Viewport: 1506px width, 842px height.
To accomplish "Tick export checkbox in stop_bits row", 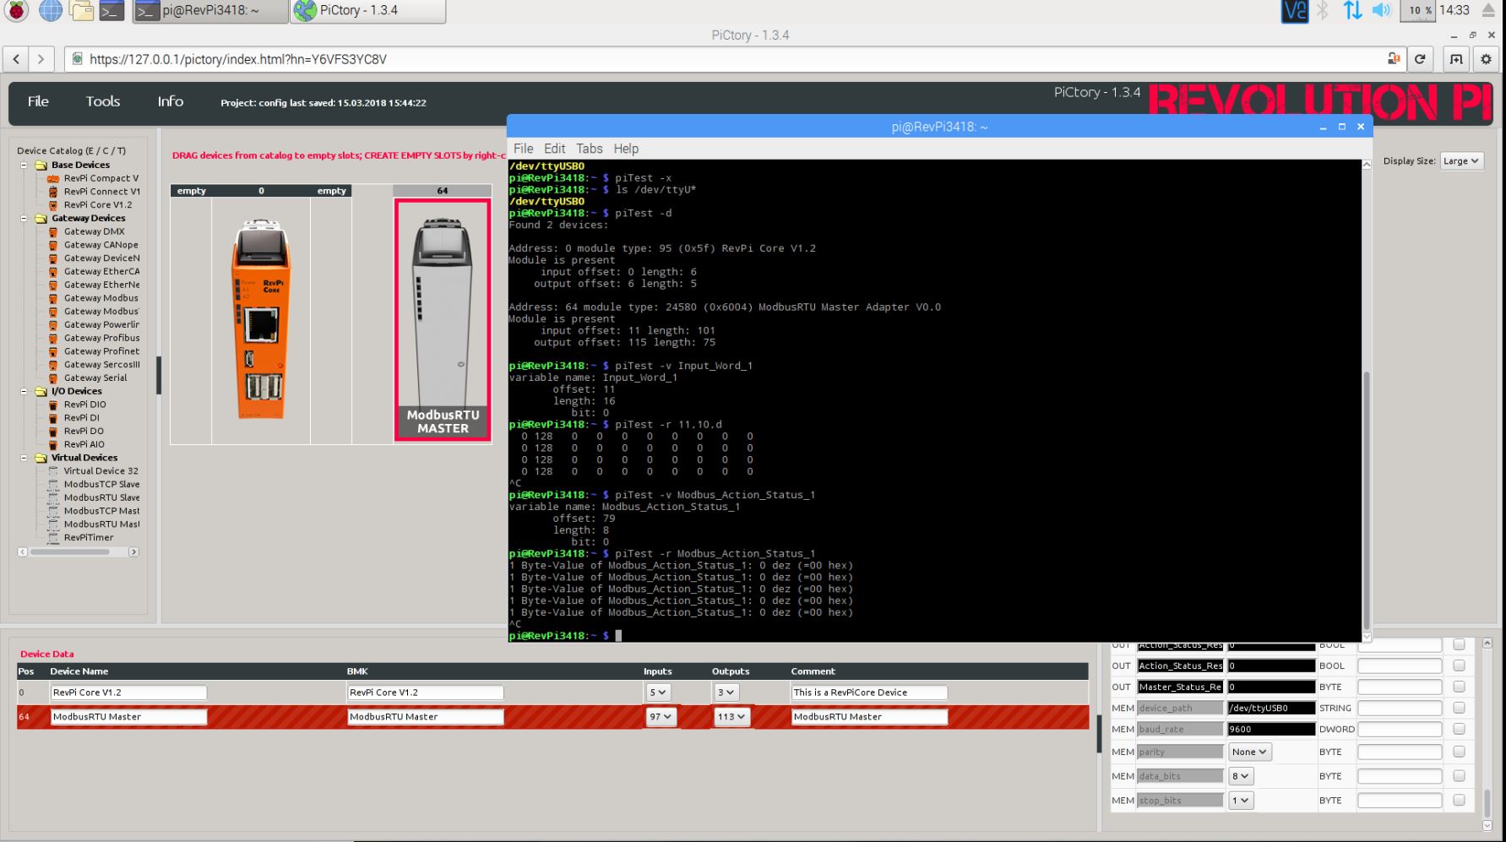I will (1459, 800).
